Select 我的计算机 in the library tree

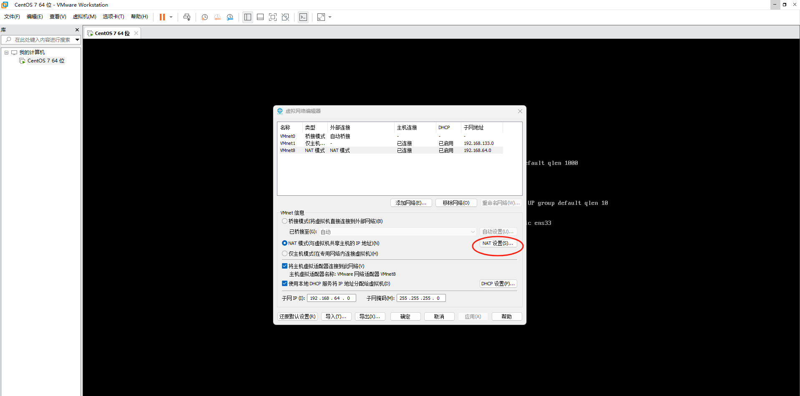[x=32, y=52]
